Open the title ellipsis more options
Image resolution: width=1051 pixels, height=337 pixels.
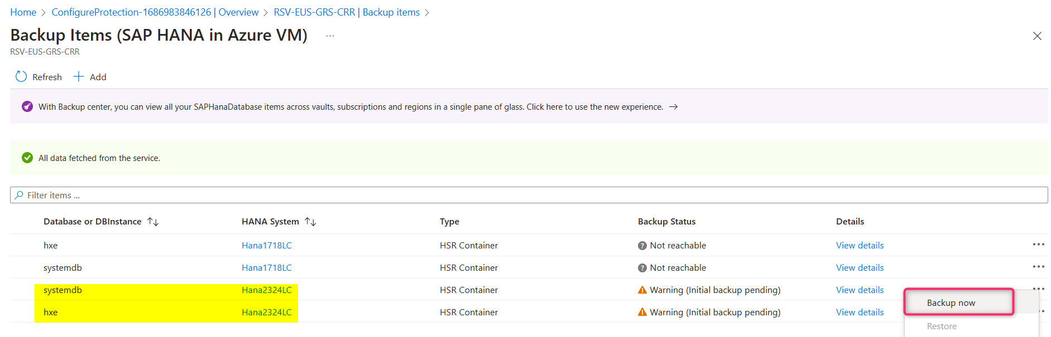pos(330,36)
